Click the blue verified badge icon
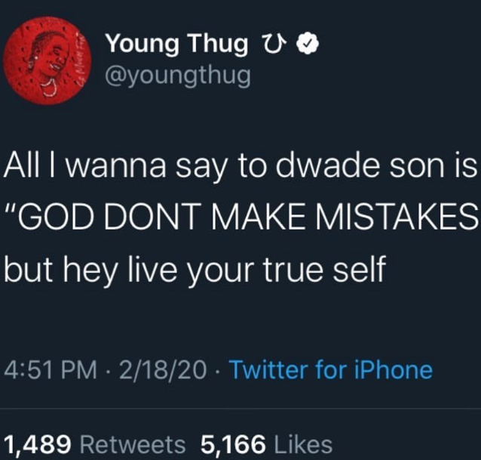 pos(308,44)
